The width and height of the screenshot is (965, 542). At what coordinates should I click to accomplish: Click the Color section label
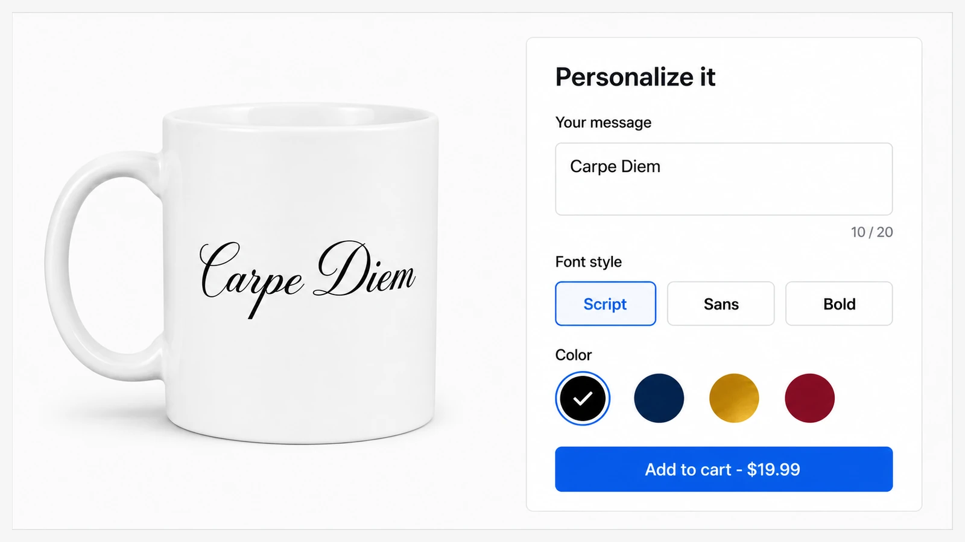[x=574, y=355]
